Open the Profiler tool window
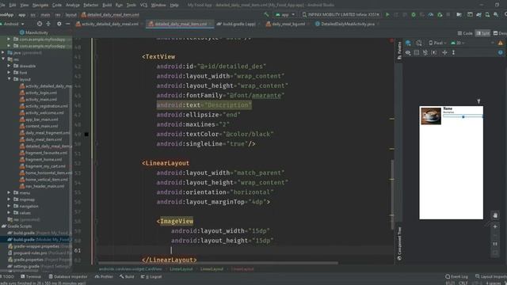 tap(104, 276)
